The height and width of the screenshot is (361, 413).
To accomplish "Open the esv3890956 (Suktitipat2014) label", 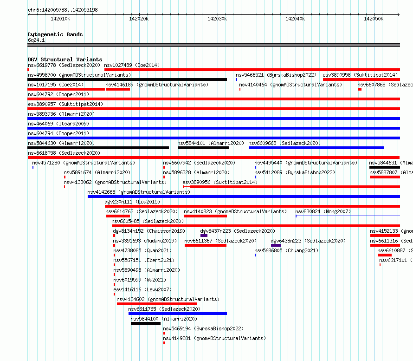I will point(220,182).
